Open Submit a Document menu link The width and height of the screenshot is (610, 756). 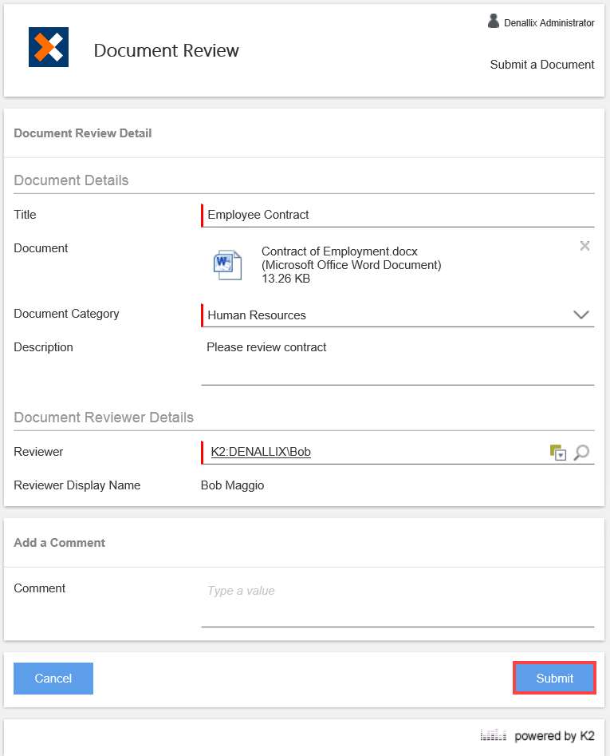(x=541, y=65)
